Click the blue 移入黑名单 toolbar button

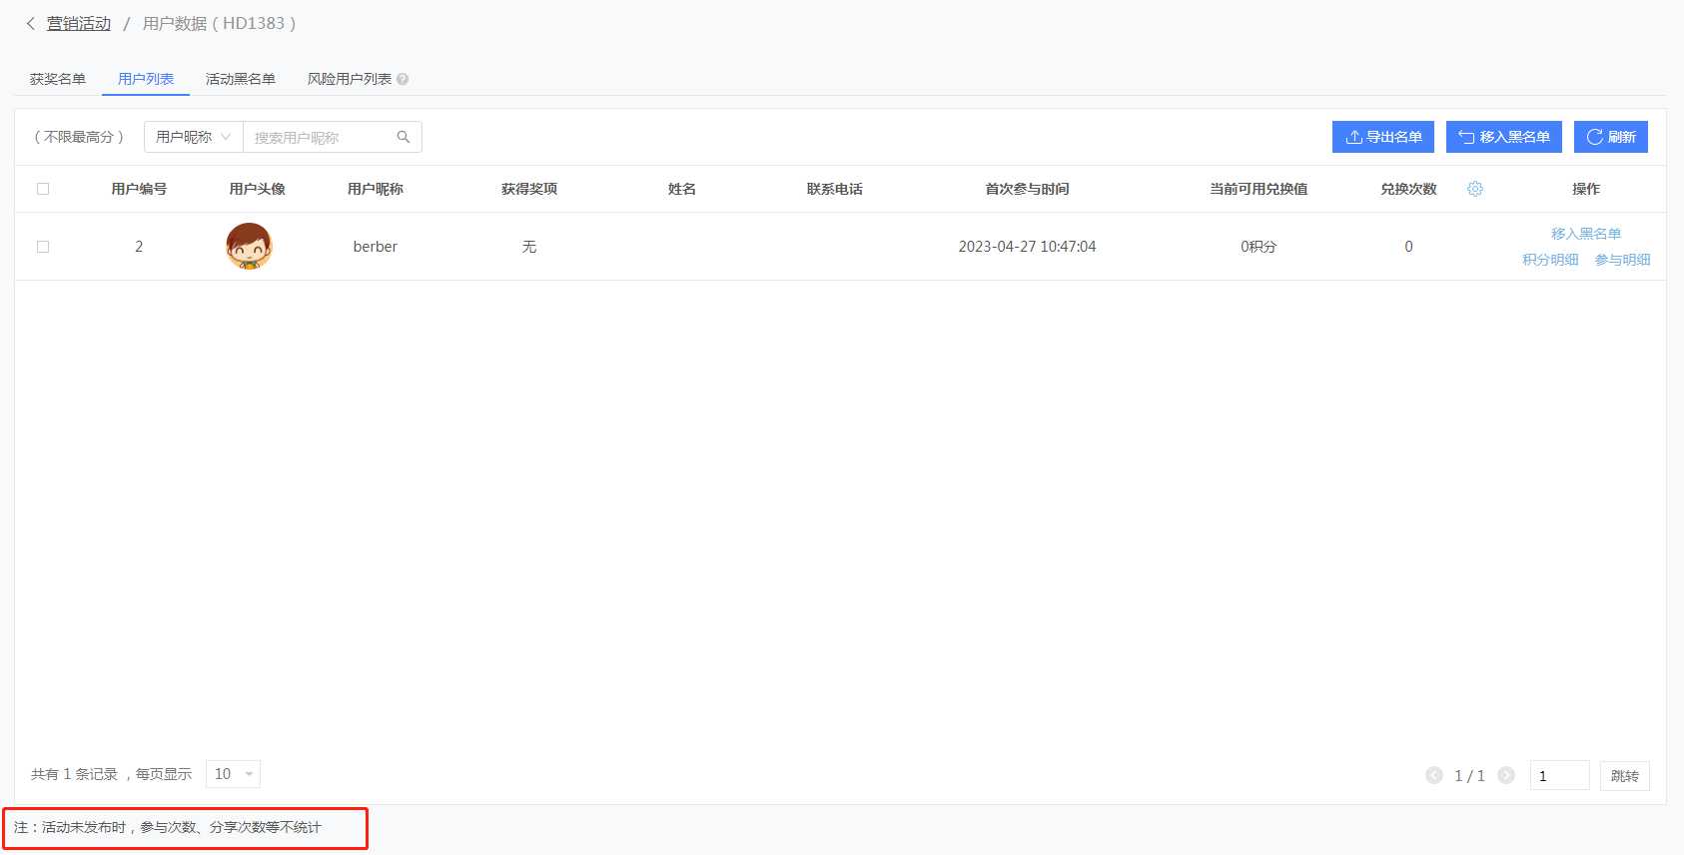pos(1504,137)
